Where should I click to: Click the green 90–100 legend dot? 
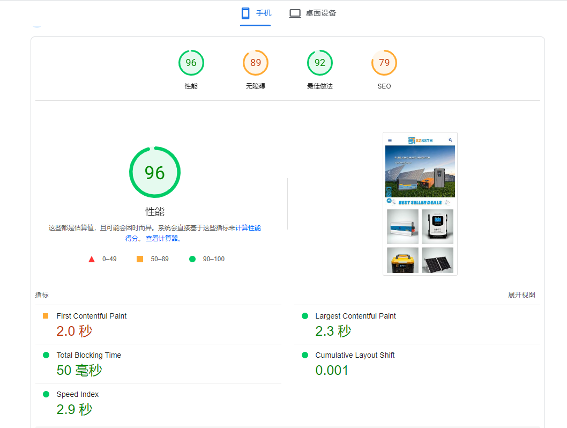(x=192, y=259)
